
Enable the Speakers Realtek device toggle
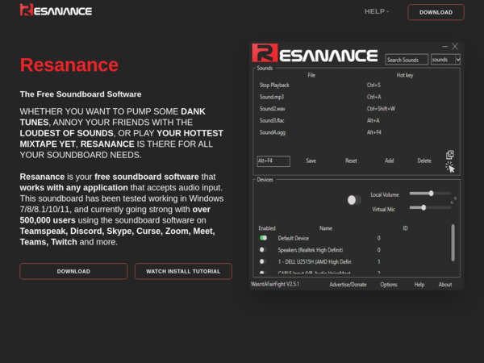point(263,250)
